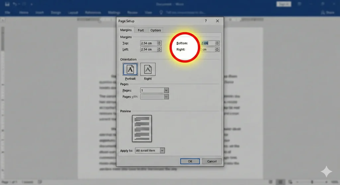The image size is (340, 185).
Task: Click the Share button in Word
Action: [x=328, y=13]
